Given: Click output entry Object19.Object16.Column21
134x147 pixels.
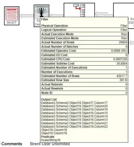Looking at the screenshot, I should click(74, 123).
